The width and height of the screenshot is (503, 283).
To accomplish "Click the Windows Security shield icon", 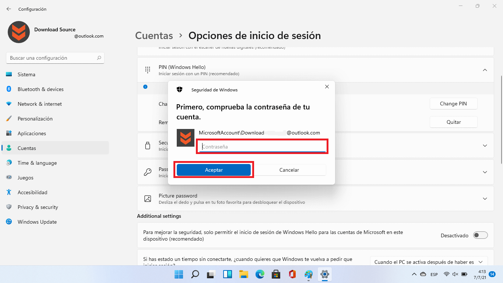I will [180, 90].
